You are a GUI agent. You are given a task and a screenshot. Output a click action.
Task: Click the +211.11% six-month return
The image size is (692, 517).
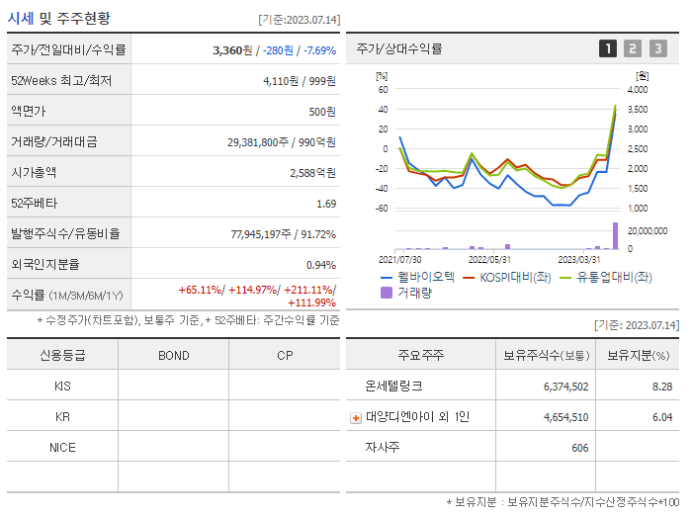tap(308, 290)
